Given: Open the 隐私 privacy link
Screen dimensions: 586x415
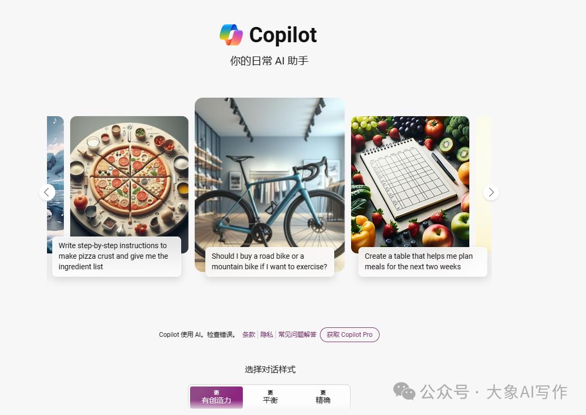Looking at the screenshot, I should (267, 335).
